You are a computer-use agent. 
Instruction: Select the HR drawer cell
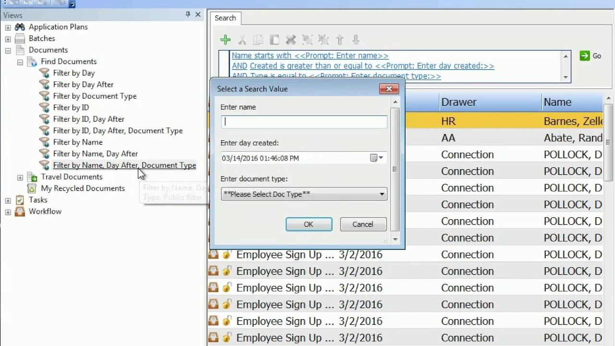pyautogui.click(x=489, y=121)
